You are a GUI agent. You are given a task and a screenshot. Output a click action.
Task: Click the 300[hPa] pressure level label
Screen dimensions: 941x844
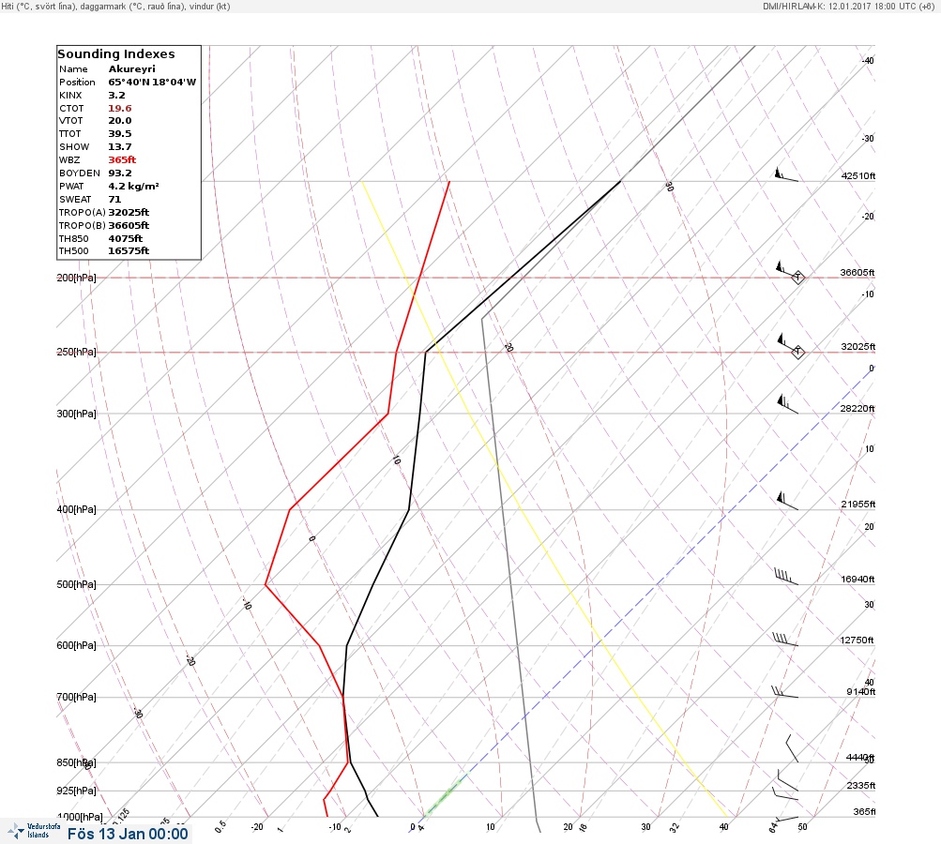tap(76, 414)
